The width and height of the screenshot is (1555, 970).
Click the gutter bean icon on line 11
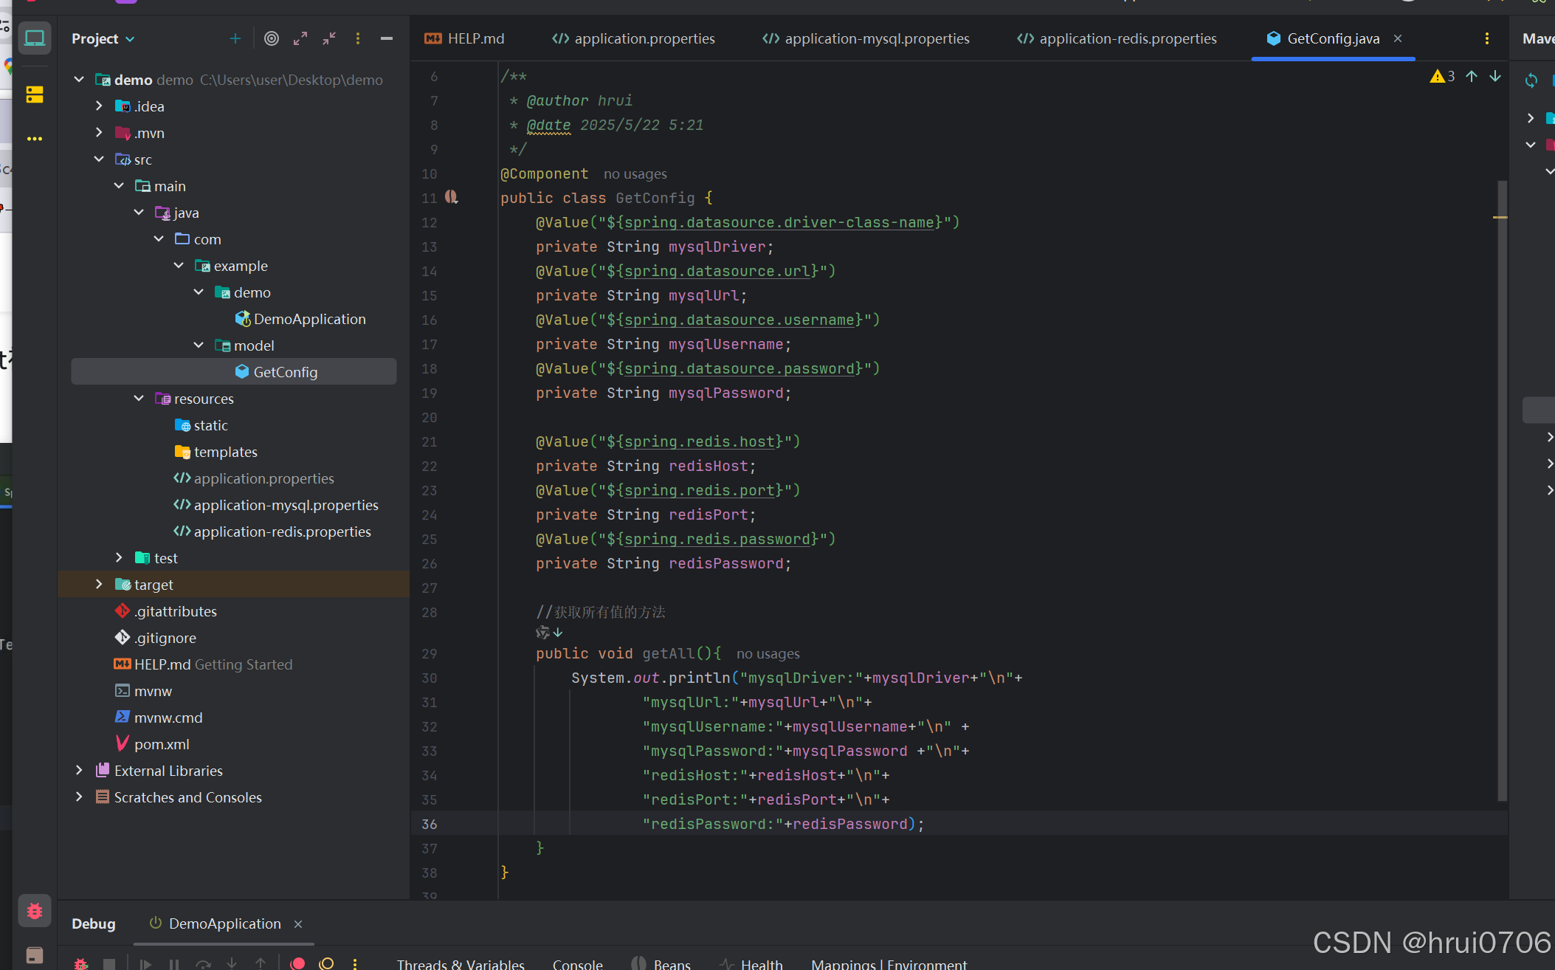pyautogui.click(x=452, y=198)
